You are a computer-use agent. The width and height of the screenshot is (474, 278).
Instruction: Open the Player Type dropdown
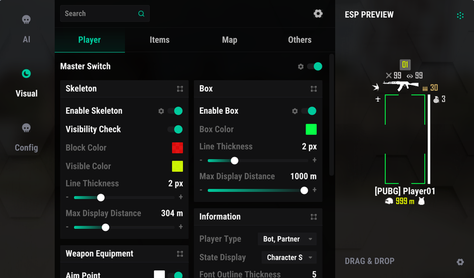(287, 239)
